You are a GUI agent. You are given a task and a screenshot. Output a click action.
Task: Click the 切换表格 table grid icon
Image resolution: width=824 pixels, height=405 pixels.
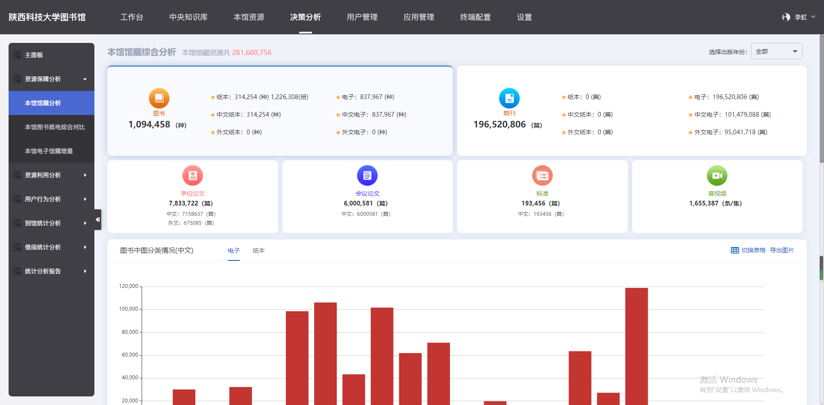coord(735,251)
